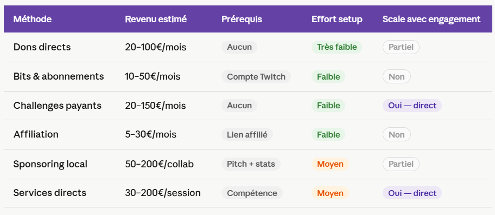The height and width of the screenshot is (215, 495).
Task: Click the Non badge in Affiliation row
Action: [397, 135]
